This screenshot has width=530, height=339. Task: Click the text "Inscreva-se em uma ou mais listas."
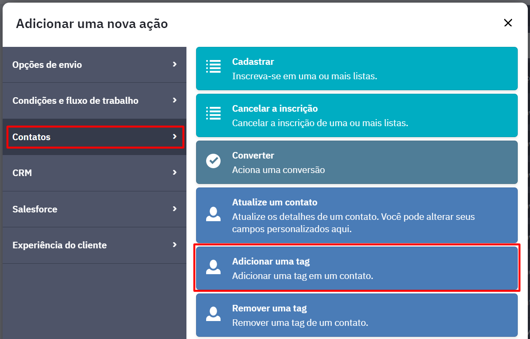coord(305,76)
